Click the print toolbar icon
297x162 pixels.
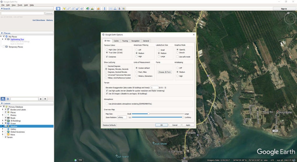[x=115, y=9]
